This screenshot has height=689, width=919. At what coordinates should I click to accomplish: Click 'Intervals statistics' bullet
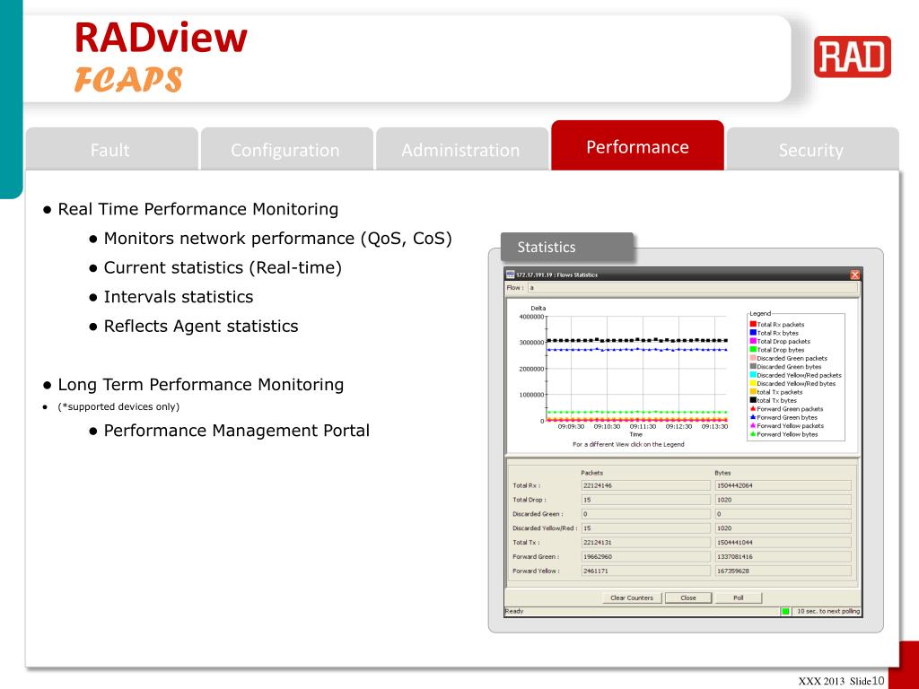[179, 297]
